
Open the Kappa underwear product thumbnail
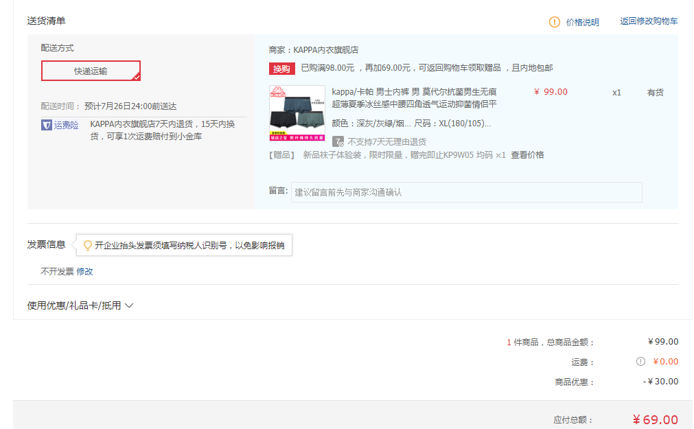(x=297, y=113)
